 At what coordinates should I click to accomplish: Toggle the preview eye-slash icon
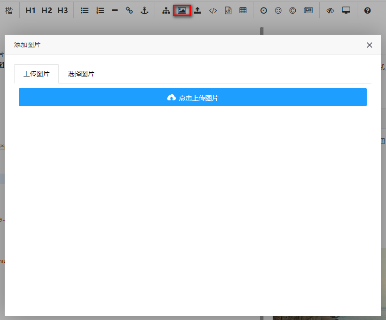point(330,10)
